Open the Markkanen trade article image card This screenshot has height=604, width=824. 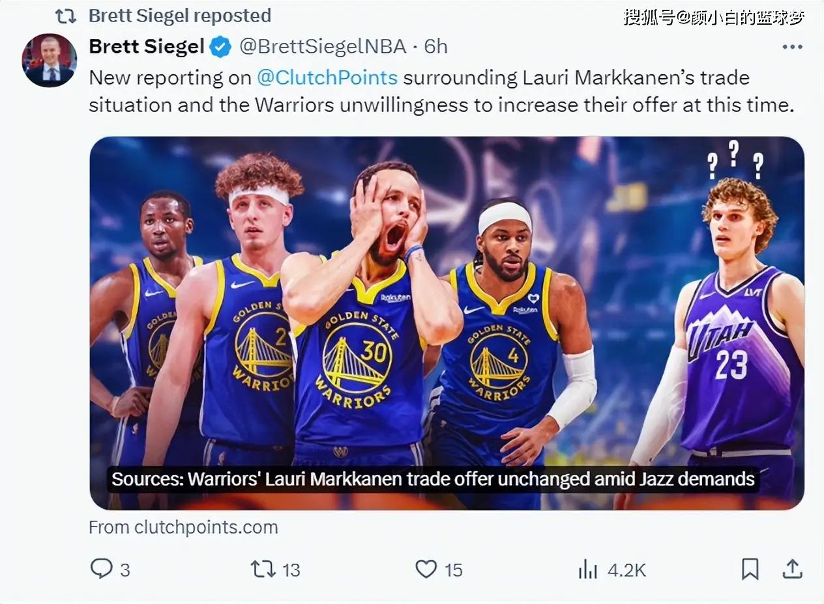pyautogui.click(x=447, y=323)
